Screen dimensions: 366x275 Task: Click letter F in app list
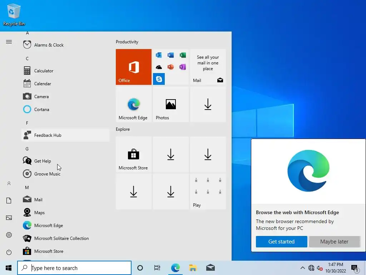point(27,123)
